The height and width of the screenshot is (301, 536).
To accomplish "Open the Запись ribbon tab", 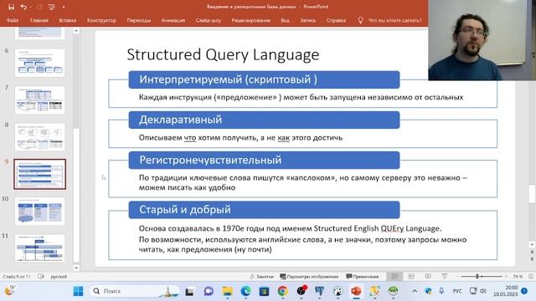I will pyautogui.click(x=307, y=20).
